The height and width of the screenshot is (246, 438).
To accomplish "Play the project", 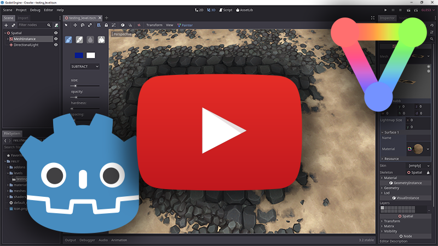I will (385, 10).
